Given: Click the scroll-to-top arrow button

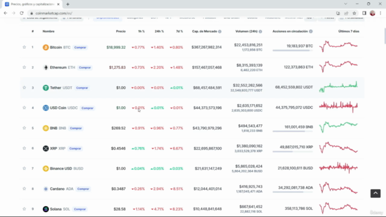Looking at the screenshot, I should point(375,193).
